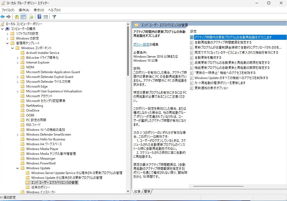Click the filter funnel toolbar icon
This screenshot has width=287, height=201.
[54, 17]
